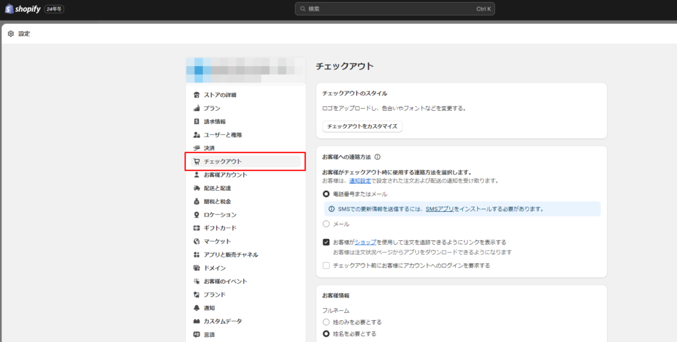Click the settings gear icon next to 設定
This screenshot has width=677, height=342.
[11, 34]
